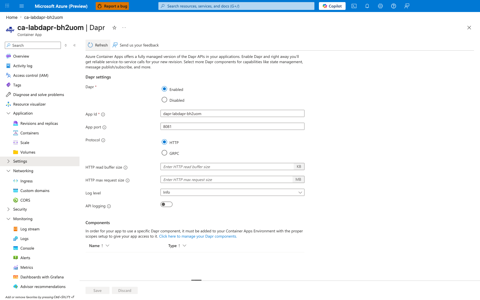Open the help question mark icon
The image size is (480, 300).
(394, 6)
